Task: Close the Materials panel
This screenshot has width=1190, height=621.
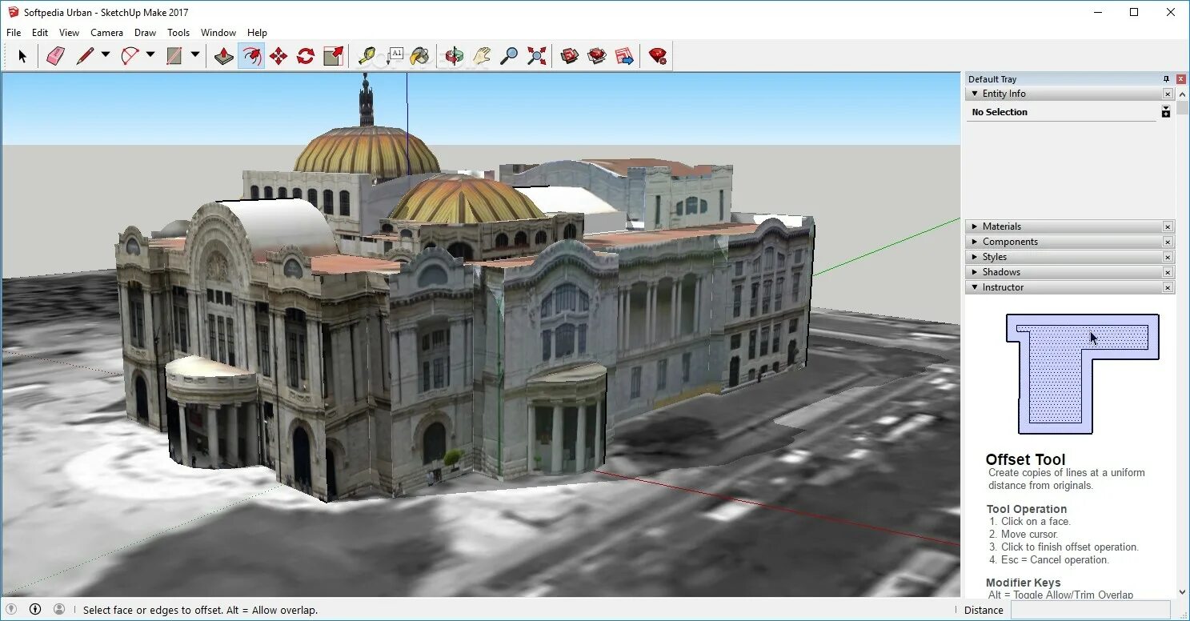Action: 1168,226
